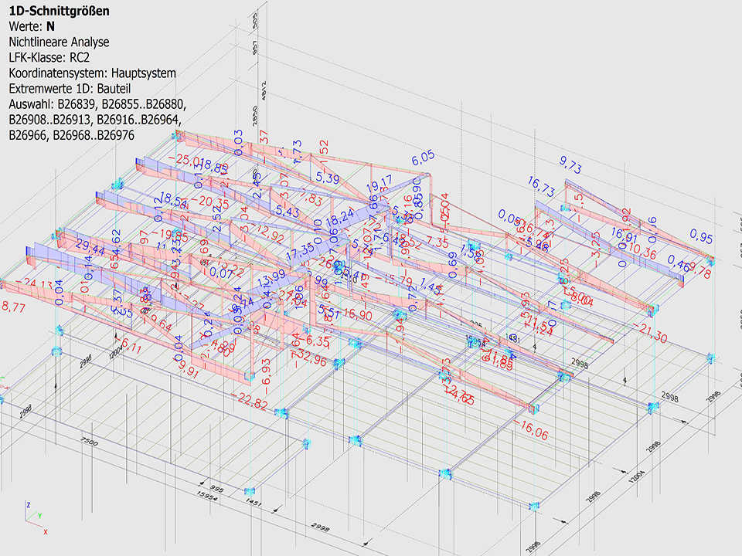Click the support node right of -32,96

point(338,363)
